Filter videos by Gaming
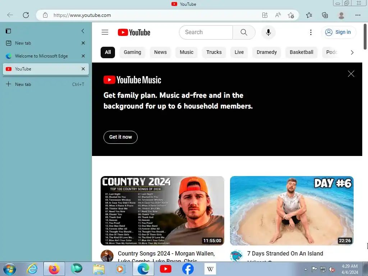The width and height of the screenshot is (368, 276). pos(132,52)
